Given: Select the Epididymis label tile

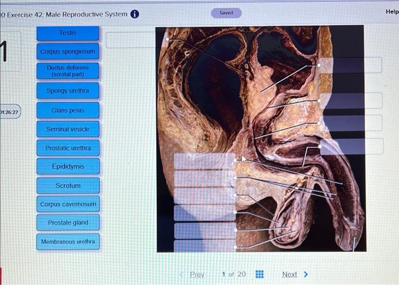Looking at the screenshot, I should pos(68,166).
